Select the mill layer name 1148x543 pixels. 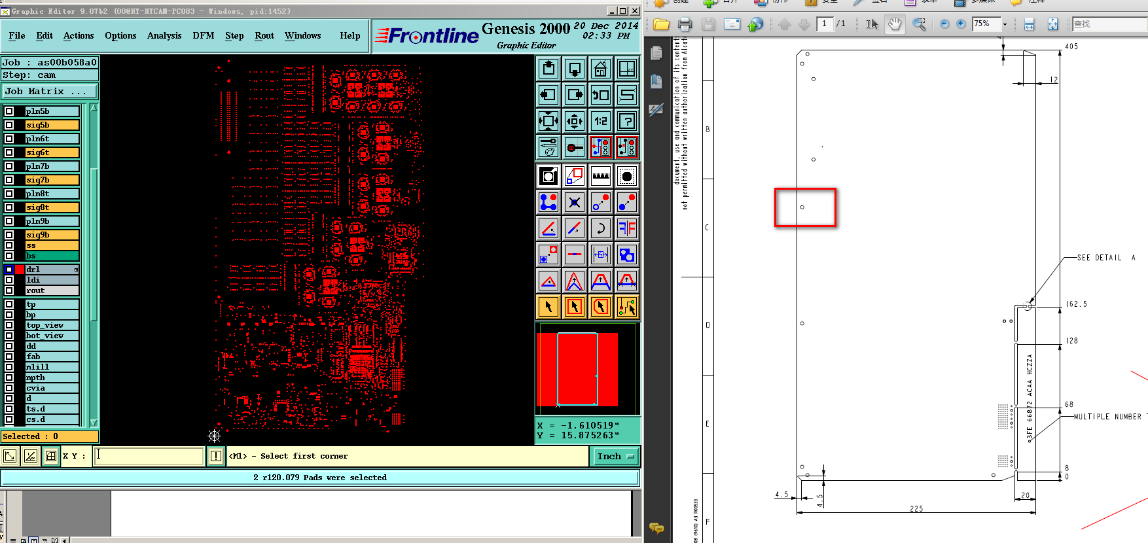52,367
